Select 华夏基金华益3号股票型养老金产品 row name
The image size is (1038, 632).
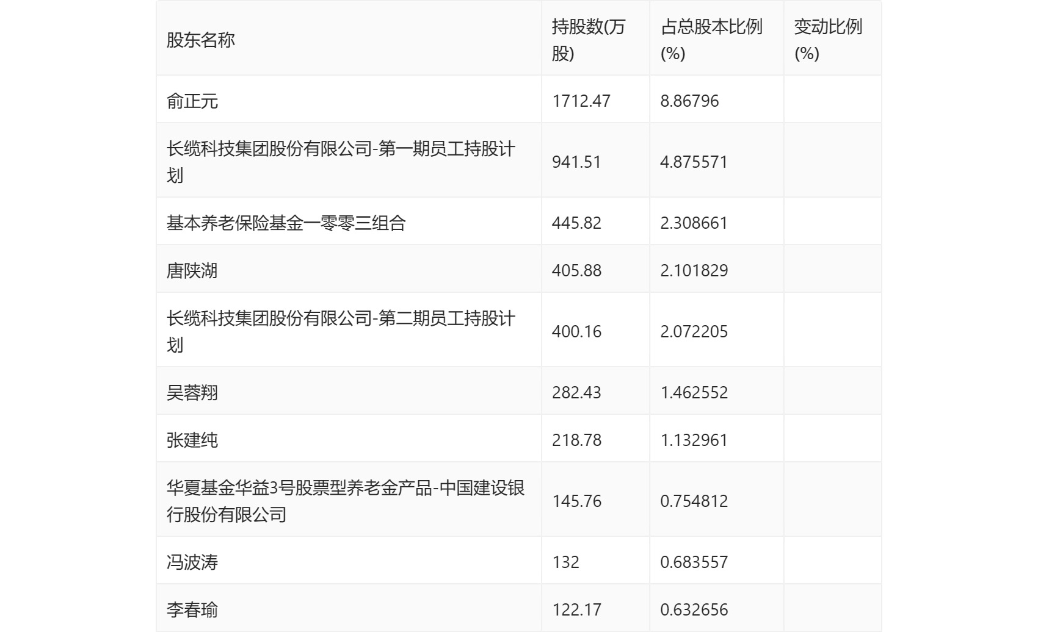click(346, 501)
